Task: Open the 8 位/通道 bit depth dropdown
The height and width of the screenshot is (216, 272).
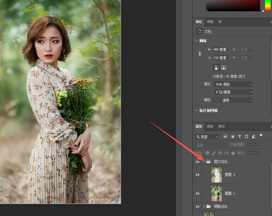Action: pyautogui.click(x=234, y=92)
